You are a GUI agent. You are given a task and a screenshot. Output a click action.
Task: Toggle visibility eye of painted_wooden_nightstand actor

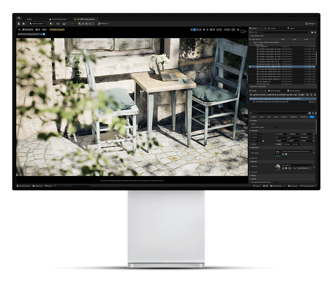pos(250,67)
